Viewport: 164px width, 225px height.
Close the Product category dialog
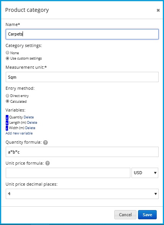[158, 10]
